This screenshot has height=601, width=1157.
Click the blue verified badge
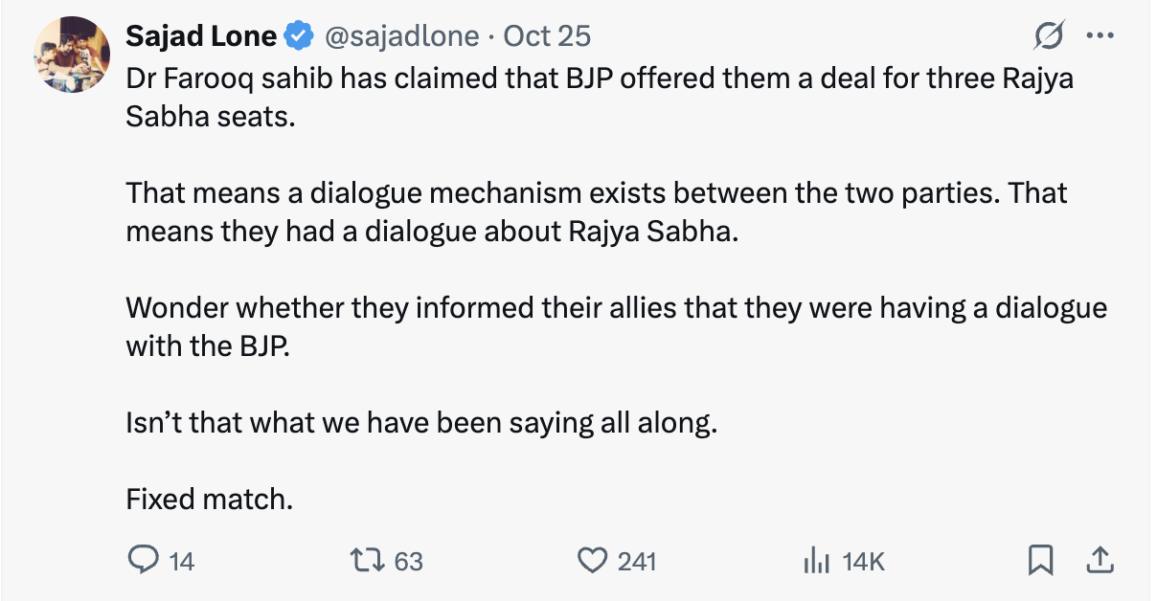pos(300,36)
